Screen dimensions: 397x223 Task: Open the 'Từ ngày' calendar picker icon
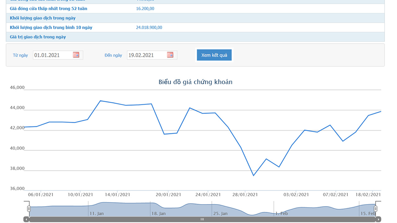tap(76, 55)
